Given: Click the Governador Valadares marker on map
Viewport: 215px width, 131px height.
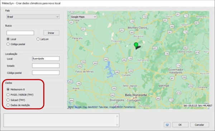Looking at the screenshot, I should 176,75.
